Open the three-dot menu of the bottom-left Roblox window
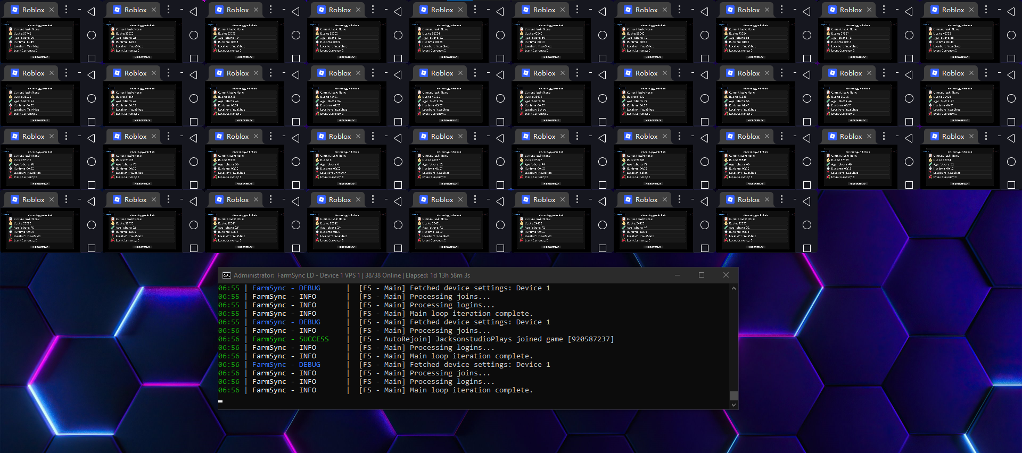This screenshot has height=453, width=1022. (x=66, y=199)
